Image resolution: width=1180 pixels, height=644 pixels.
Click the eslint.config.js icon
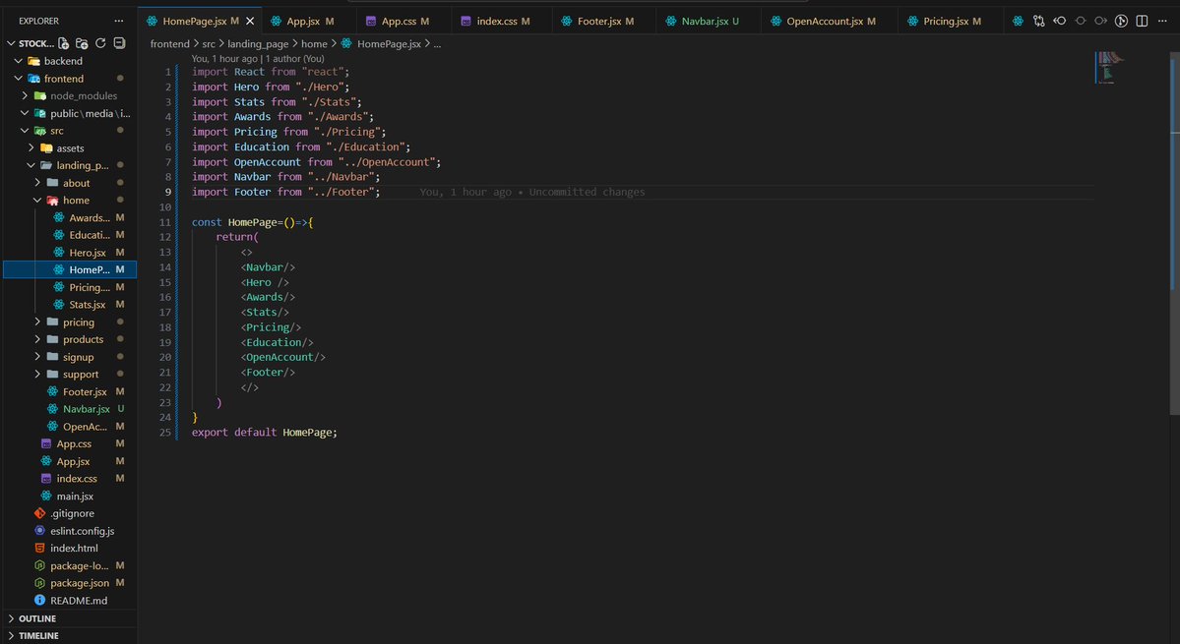point(40,531)
